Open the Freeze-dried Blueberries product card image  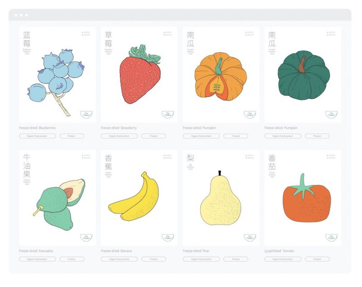(x=57, y=75)
